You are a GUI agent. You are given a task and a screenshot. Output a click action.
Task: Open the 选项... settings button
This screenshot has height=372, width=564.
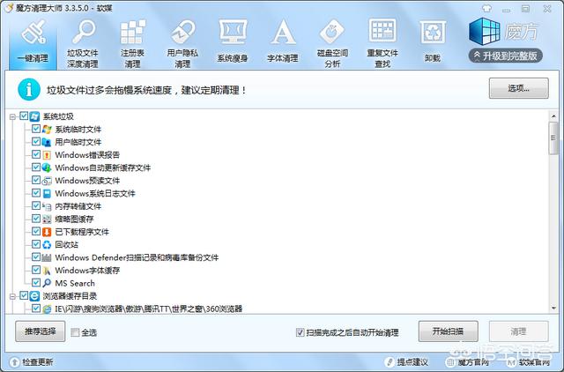pyautogui.click(x=519, y=88)
